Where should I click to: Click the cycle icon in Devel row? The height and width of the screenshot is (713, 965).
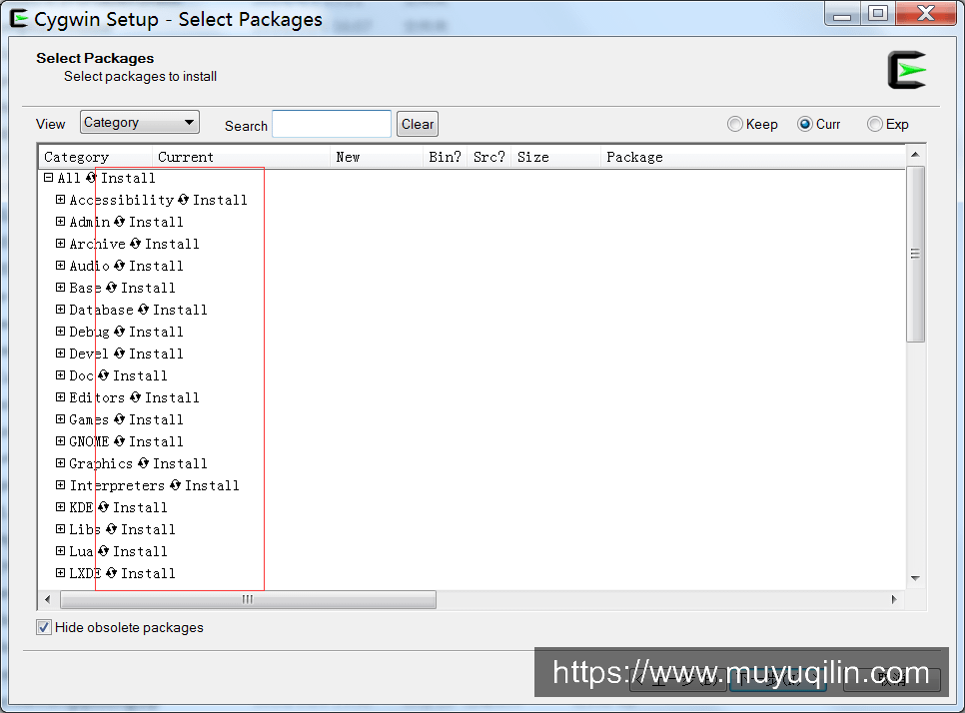120,354
